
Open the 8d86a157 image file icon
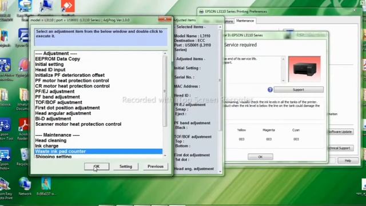point(46,186)
